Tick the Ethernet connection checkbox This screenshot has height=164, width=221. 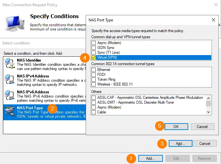[94, 70]
